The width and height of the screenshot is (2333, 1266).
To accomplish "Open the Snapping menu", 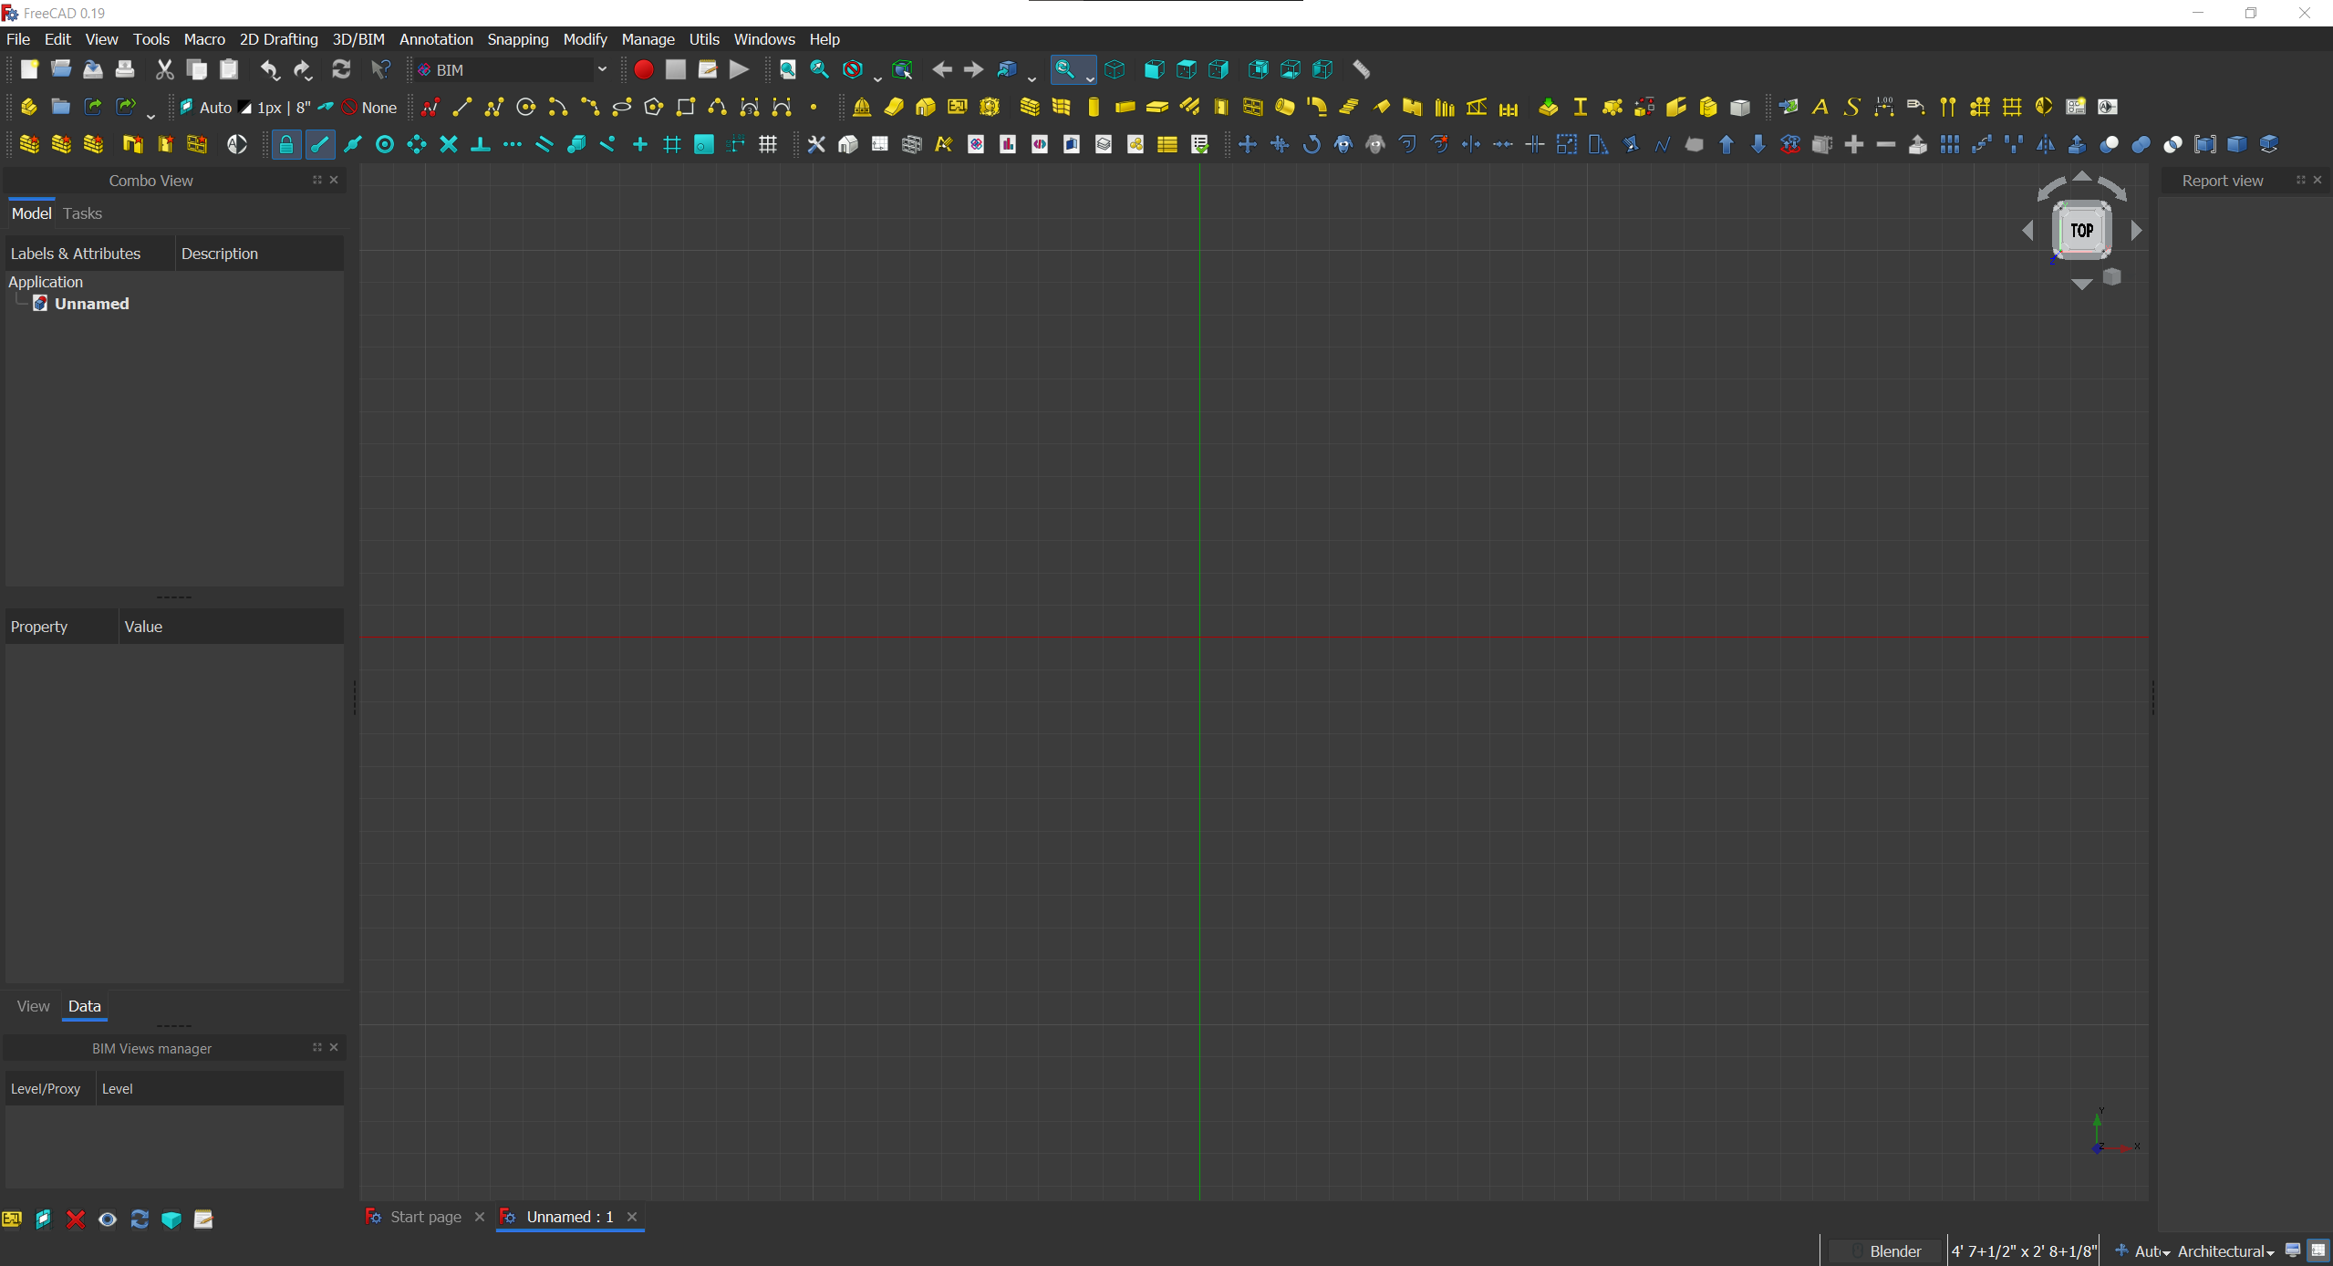I will 517,39.
